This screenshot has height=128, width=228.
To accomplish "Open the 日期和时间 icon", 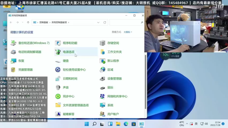I will point(58,79).
